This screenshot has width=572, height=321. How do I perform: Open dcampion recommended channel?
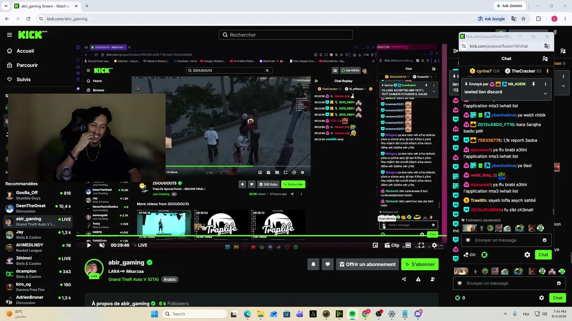(x=38, y=274)
